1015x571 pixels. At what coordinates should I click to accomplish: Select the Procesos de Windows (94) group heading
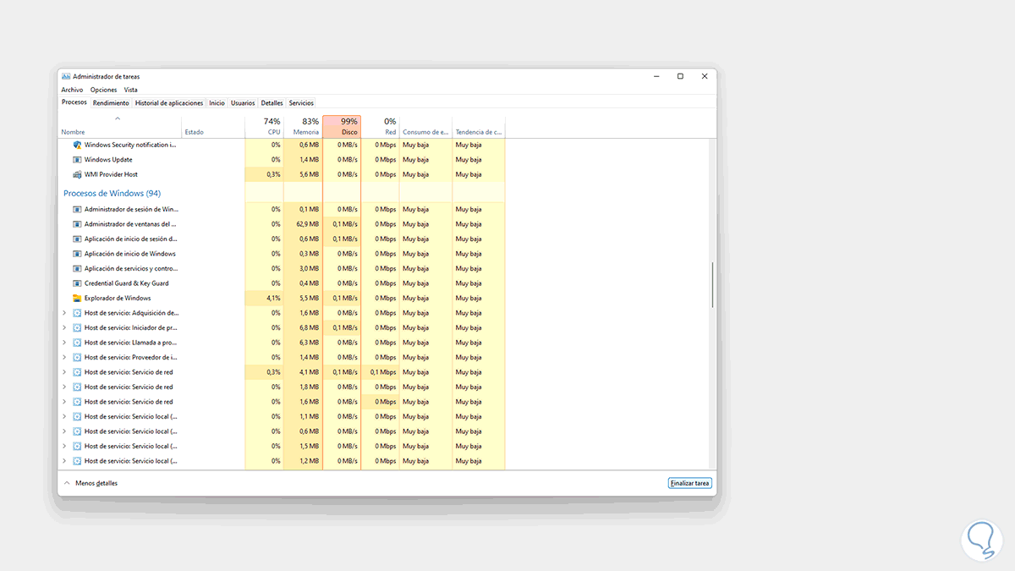pyautogui.click(x=112, y=194)
